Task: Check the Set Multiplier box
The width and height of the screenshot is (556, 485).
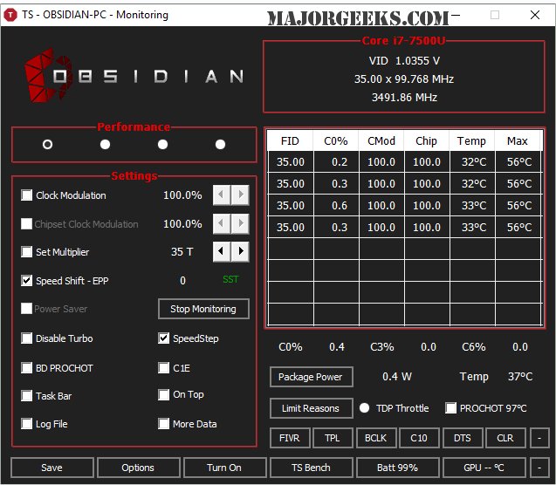Action: click(x=26, y=252)
